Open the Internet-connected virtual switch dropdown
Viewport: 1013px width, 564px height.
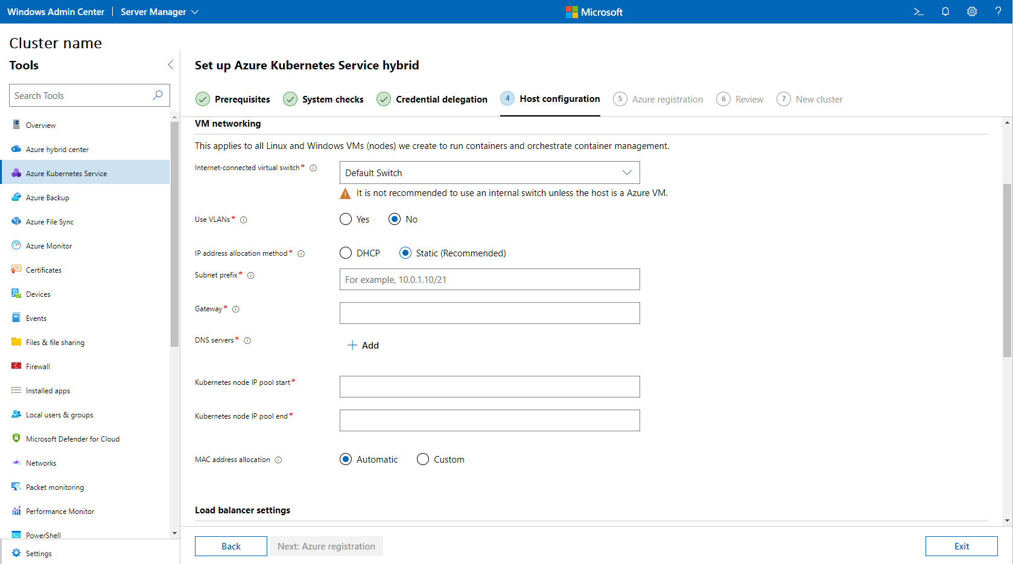tap(489, 173)
